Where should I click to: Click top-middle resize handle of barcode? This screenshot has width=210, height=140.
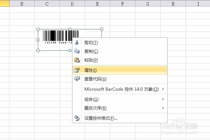coord(70,29)
